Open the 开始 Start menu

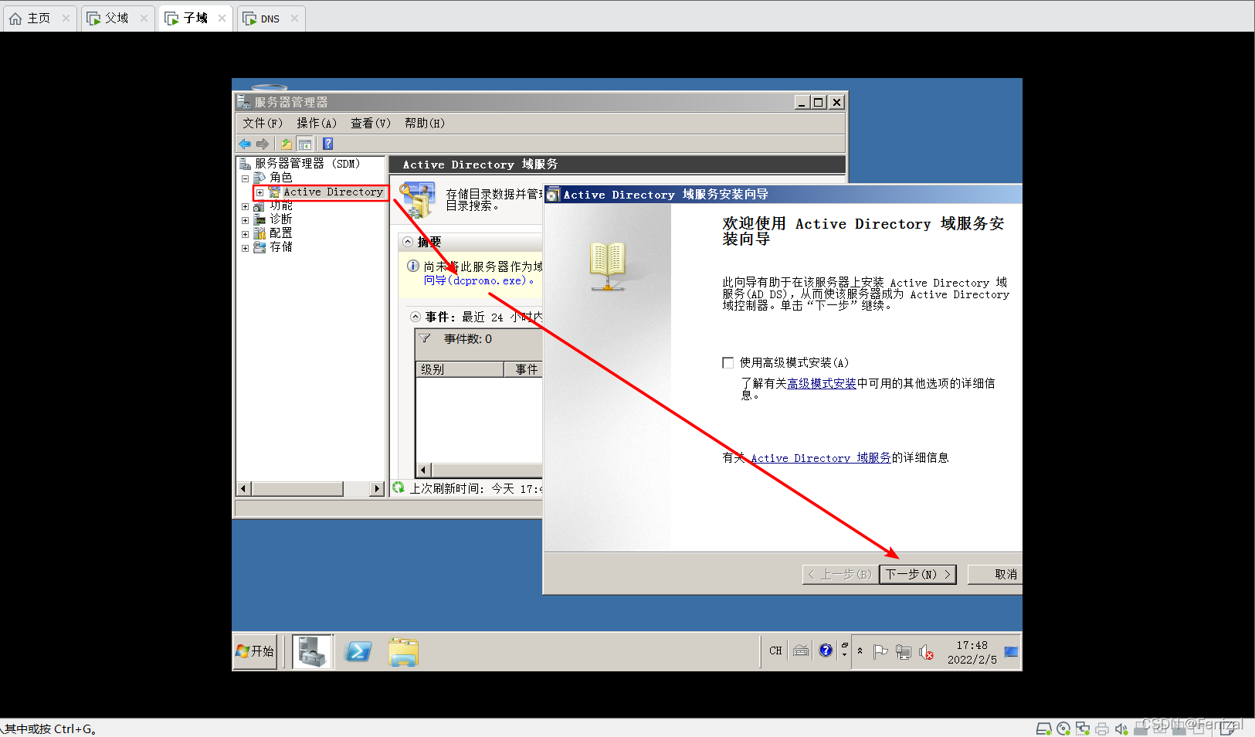[x=255, y=651]
